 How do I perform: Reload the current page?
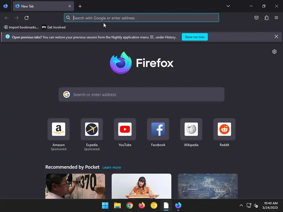click(27, 18)
